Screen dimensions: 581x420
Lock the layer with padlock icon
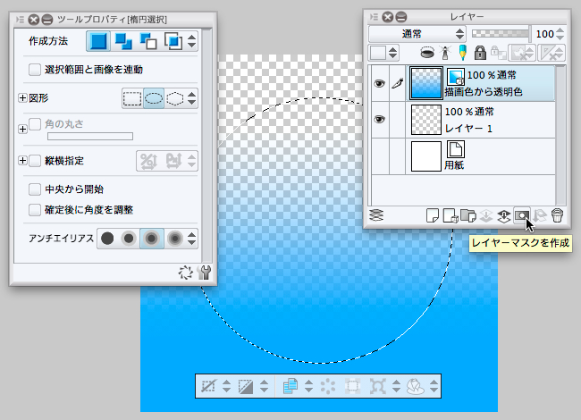tap(480, 53)
